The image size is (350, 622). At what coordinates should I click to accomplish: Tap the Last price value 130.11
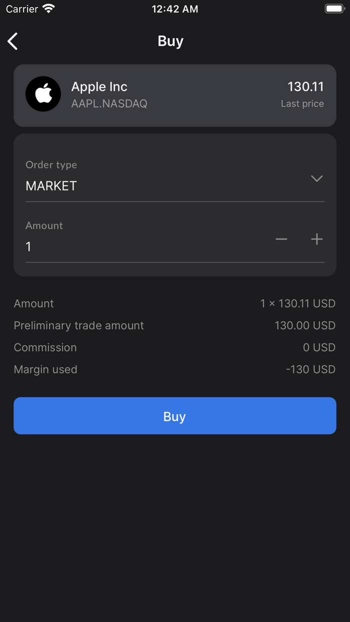point(305,86)
